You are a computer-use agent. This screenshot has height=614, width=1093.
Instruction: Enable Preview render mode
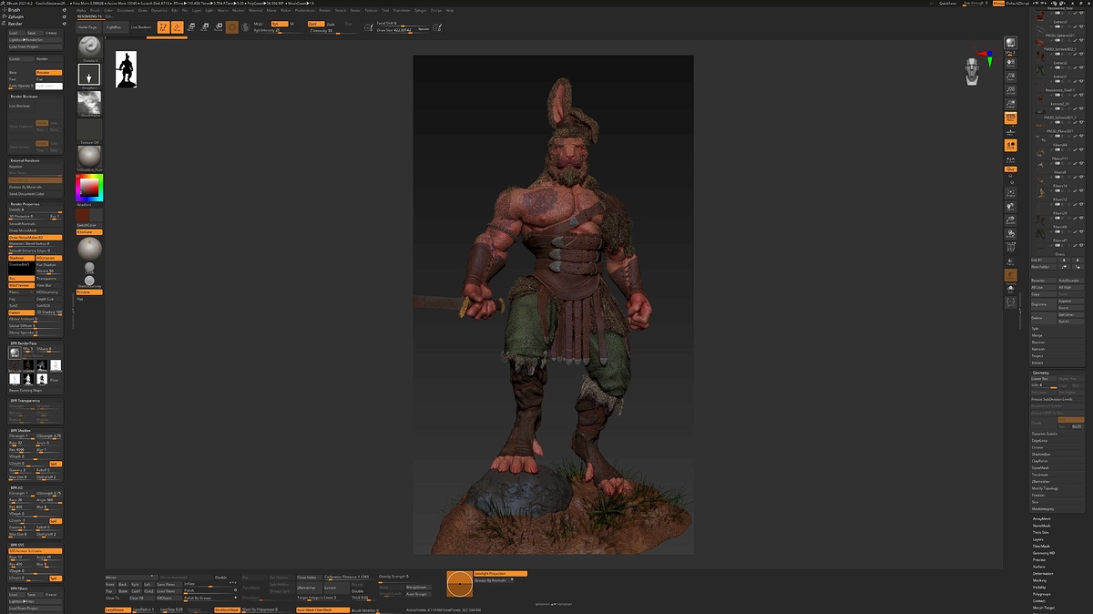(48, 72)
